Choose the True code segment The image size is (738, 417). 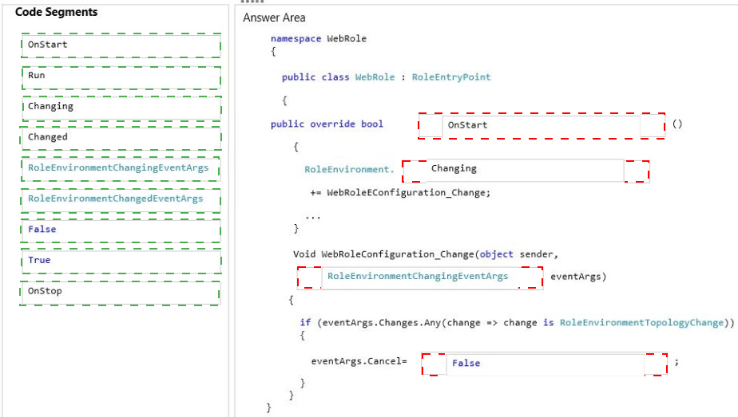(x=121, y=262)
